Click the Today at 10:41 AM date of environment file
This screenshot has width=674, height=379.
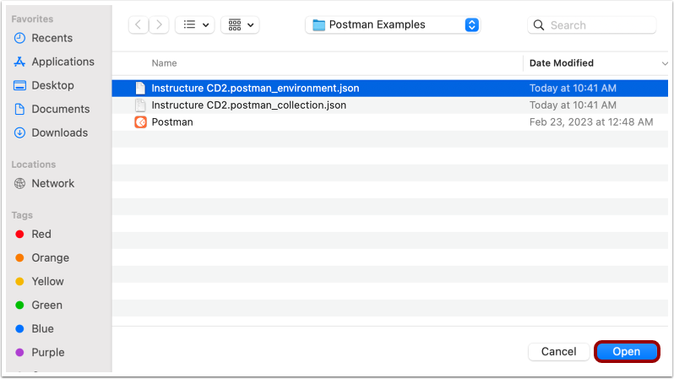(573, 88)
